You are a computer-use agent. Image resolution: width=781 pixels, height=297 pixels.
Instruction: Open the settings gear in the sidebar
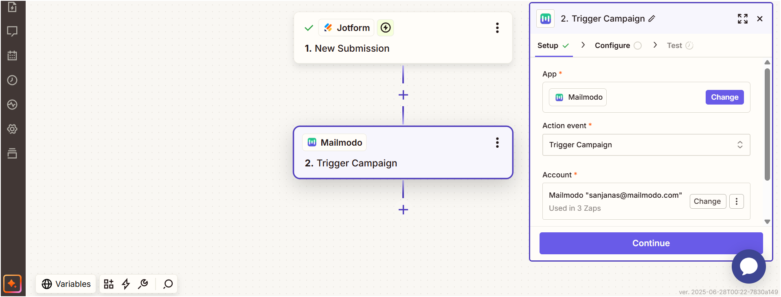[12, 129]
